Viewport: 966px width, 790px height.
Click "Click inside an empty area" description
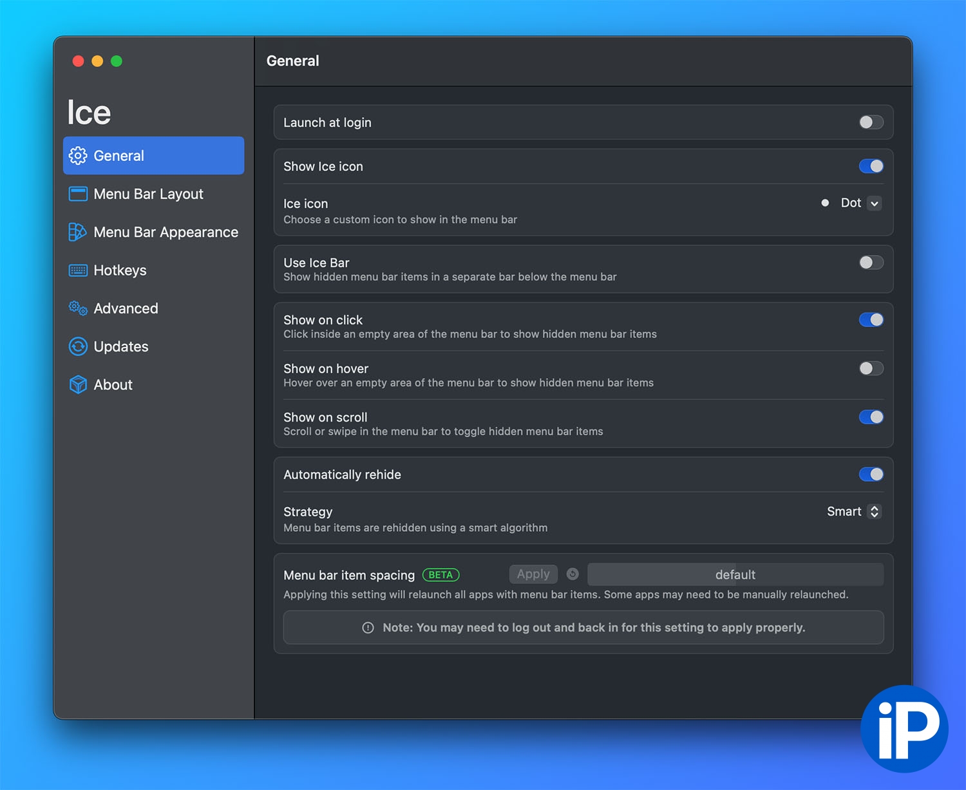[x=470, y=334]
